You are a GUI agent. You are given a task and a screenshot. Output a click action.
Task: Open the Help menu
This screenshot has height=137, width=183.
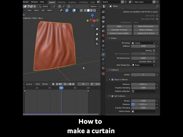(x=42, y=2)
